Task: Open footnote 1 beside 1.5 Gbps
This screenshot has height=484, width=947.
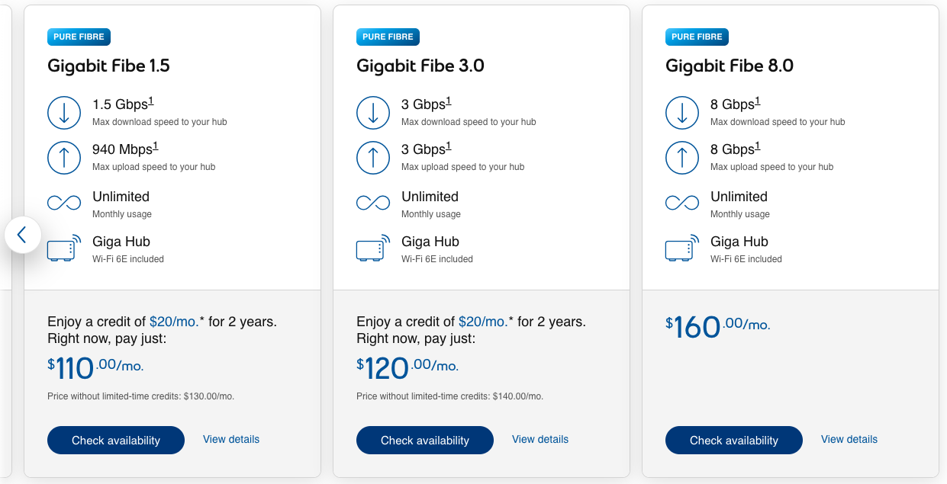Action: pyautogui.click(x=152, y=100)
